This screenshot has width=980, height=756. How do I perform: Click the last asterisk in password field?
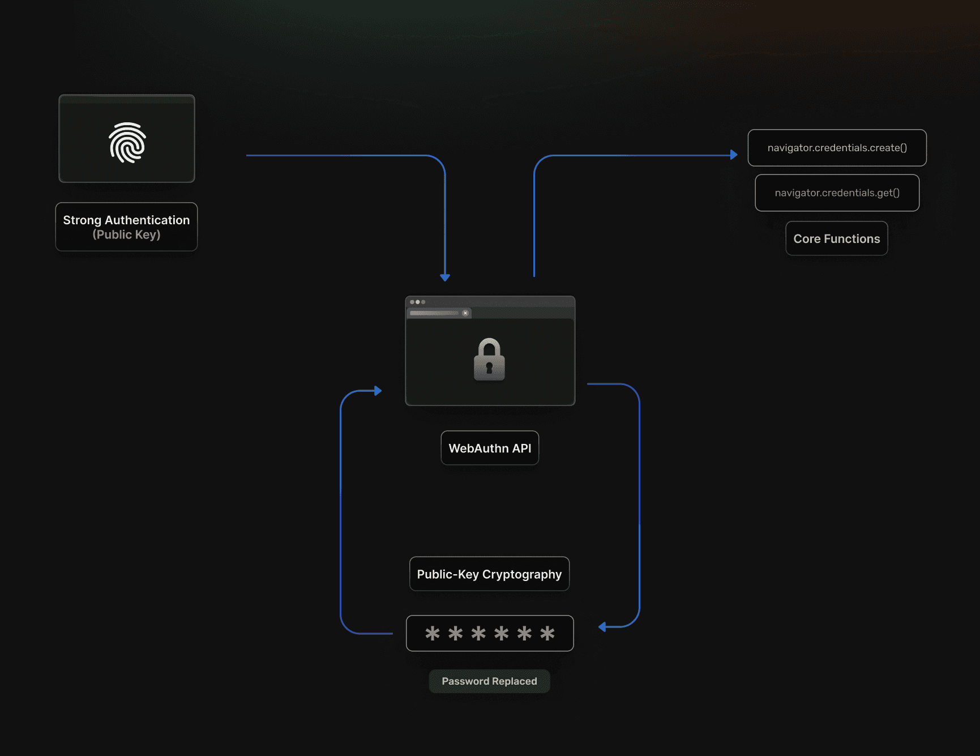point(547,633)
